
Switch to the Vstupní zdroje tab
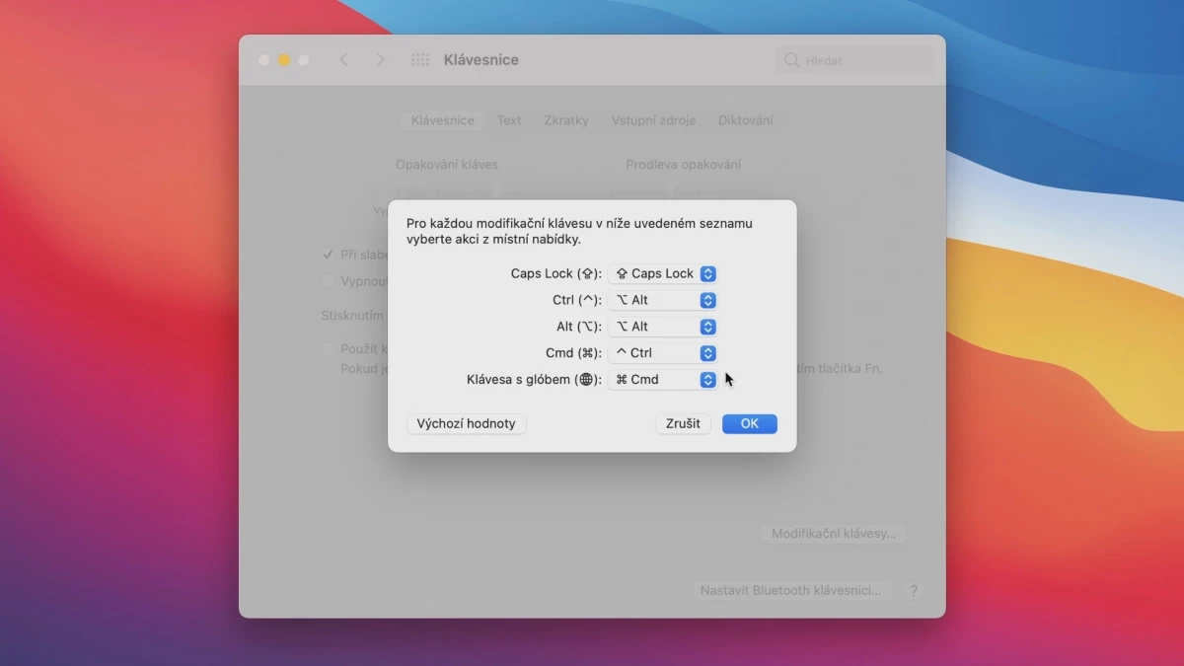(x=653, y=120)
